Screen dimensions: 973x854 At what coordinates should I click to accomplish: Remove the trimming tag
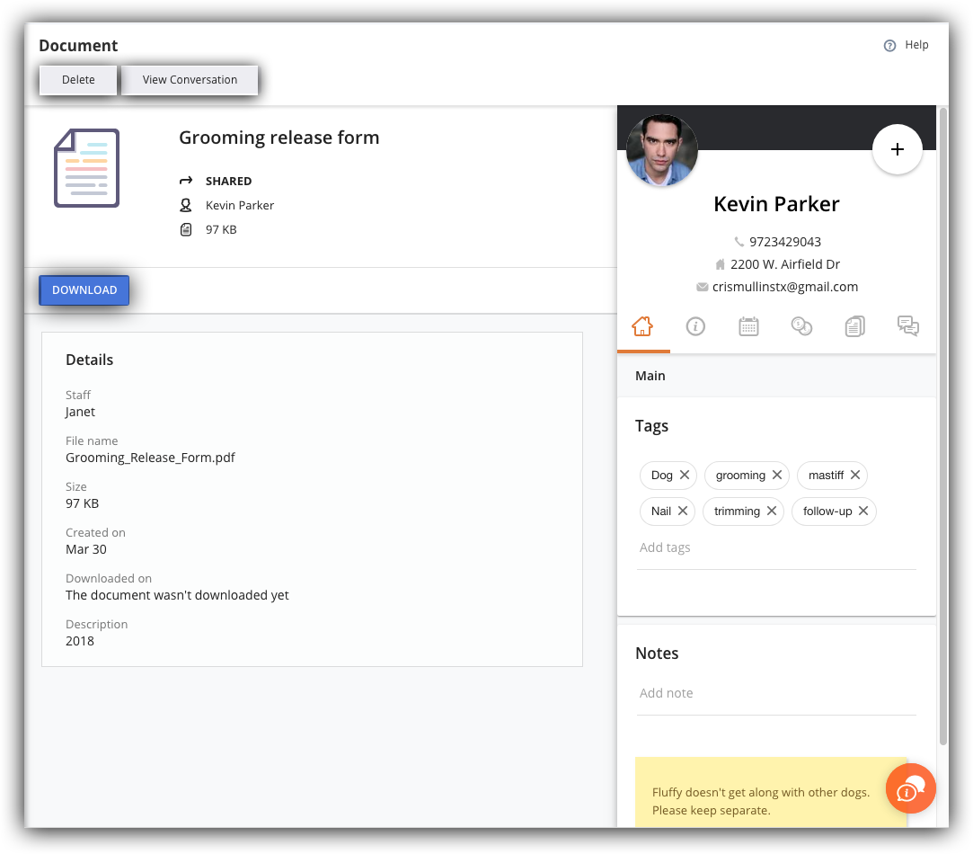(x=772, y=511)
